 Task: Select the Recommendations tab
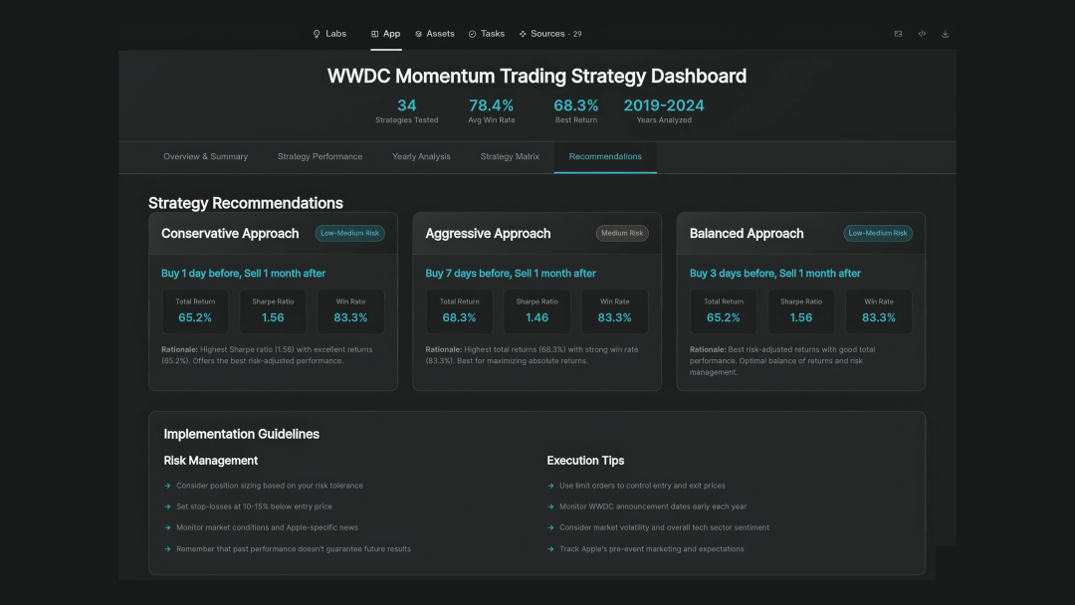(605, 157)
